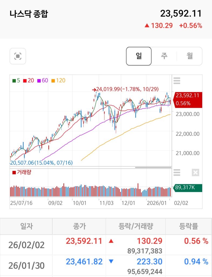Switch to the 주 (weekly) chart tab
The width and height of the screenshot is (212, 277).
coord(164,56)
